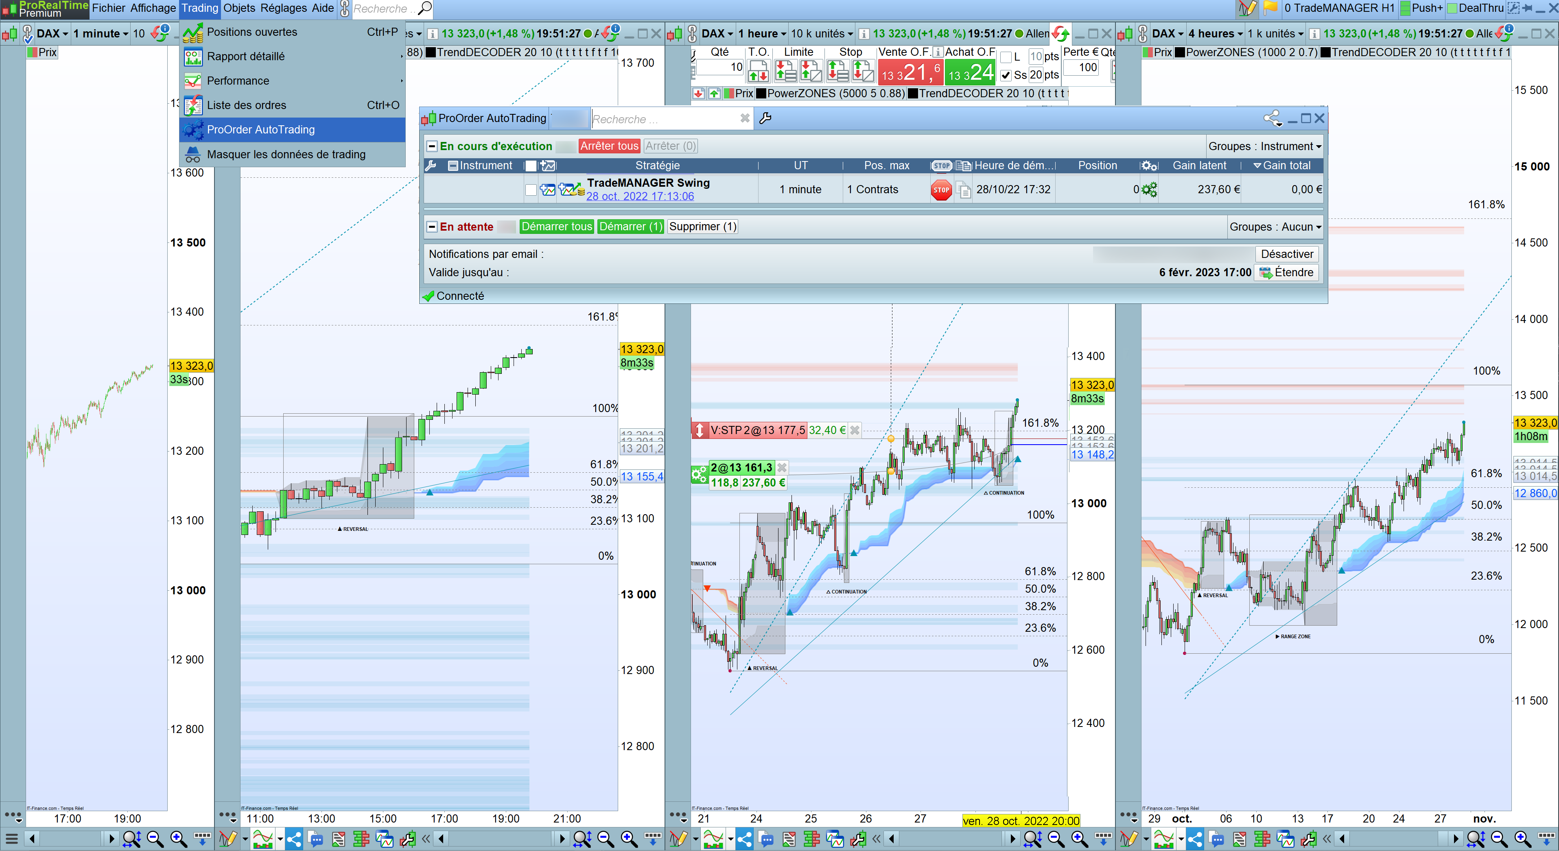Uncheck the Ss stop checkbox in the order panel

point(1006,75)
